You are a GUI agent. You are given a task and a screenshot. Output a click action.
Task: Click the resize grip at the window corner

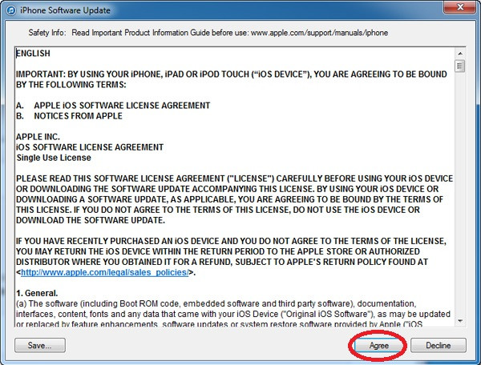tap(475, 360)
